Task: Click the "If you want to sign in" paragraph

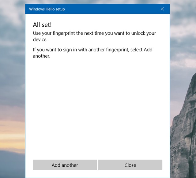Action: coord(92,53)
